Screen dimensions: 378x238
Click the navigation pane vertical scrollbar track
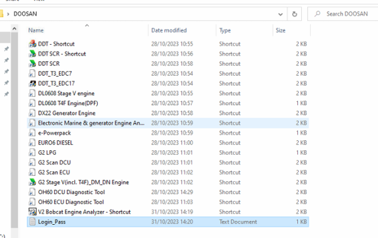click(14, 130)
